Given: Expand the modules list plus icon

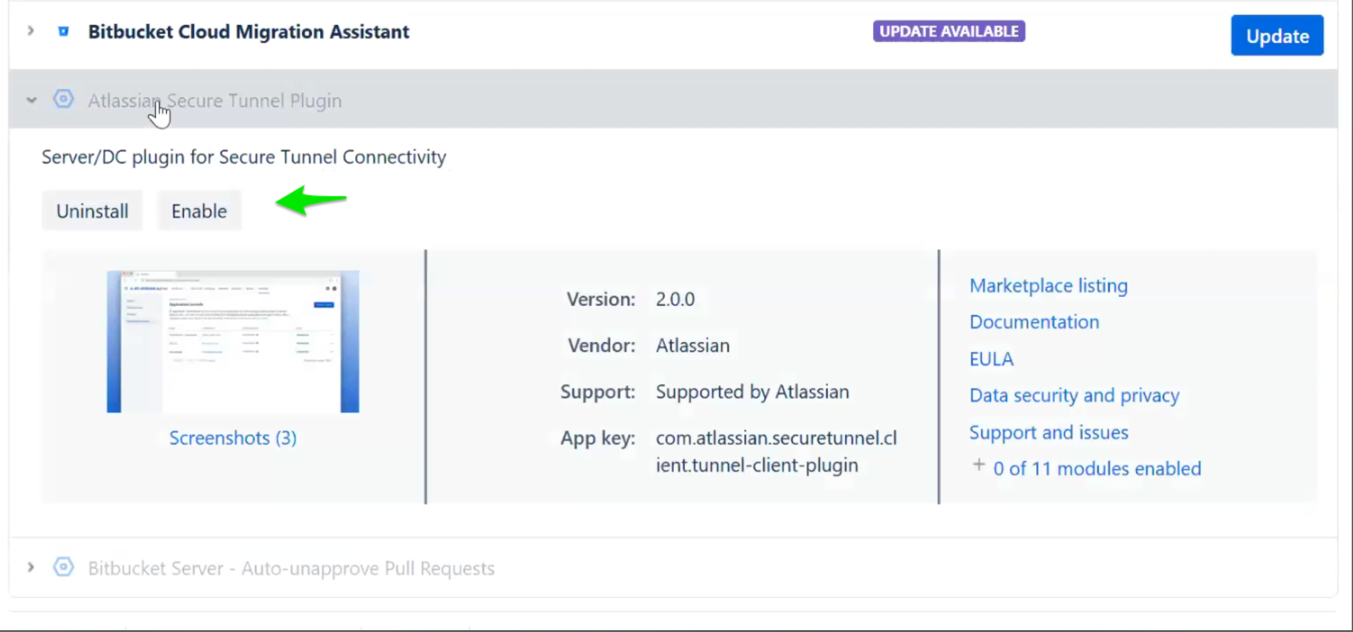Looking at the screenshot, I should (978, 465).
